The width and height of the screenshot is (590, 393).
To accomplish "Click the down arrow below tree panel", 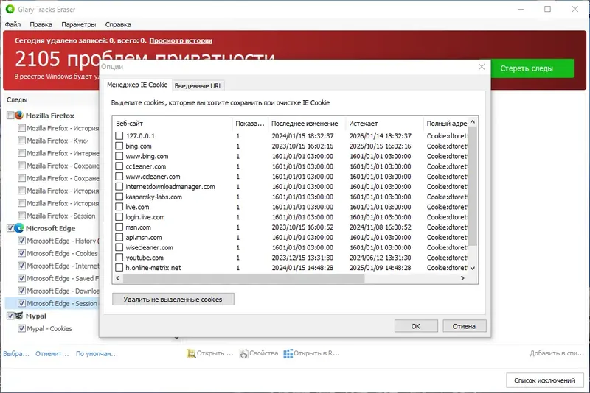I will point(176,339).
